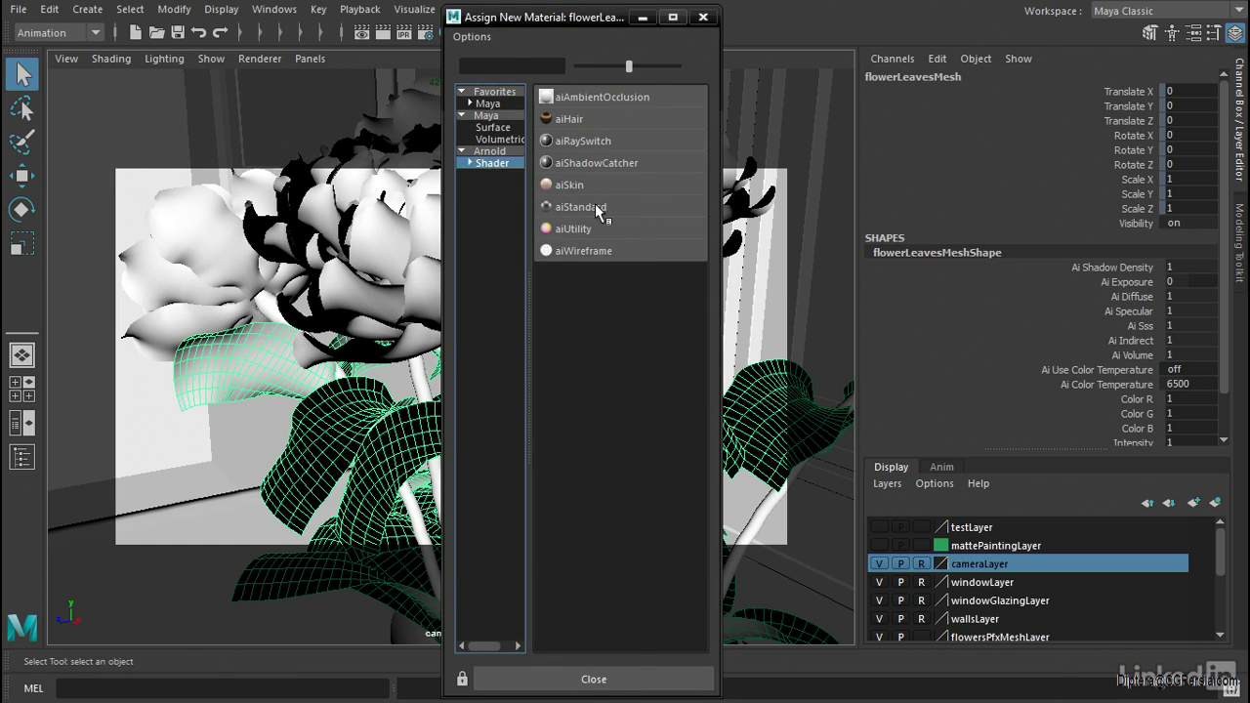Select the aiAmbientOcclusion shader

pyautogui.click(x=621, y=97)
